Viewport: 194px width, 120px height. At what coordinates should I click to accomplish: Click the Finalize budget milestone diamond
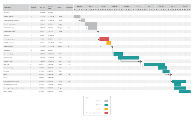point(112,47)
